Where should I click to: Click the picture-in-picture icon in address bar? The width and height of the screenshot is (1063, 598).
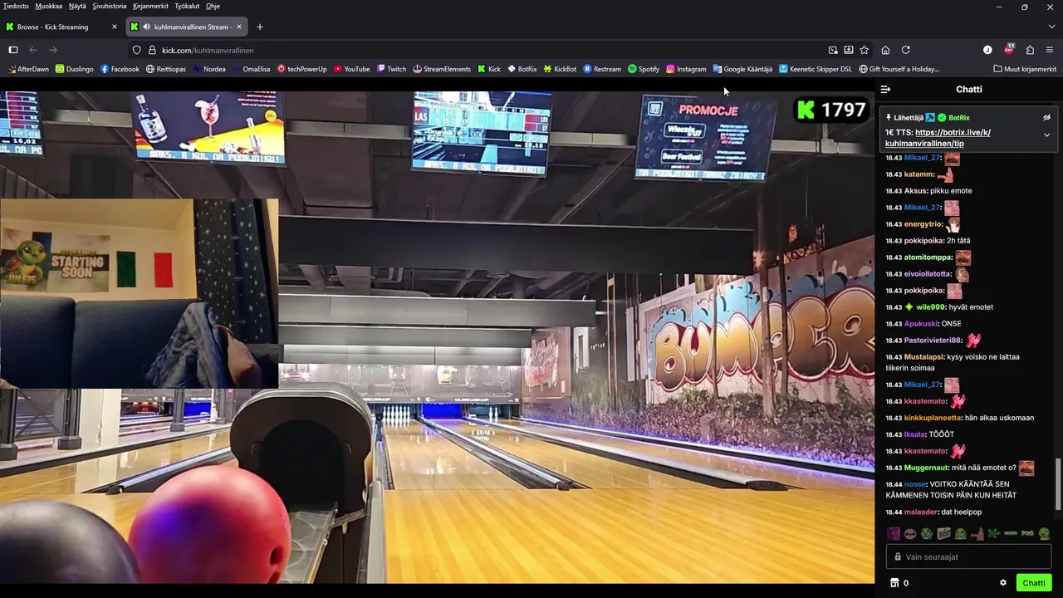(x=833, y=50)
